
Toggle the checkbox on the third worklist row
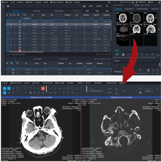[8, 27]
